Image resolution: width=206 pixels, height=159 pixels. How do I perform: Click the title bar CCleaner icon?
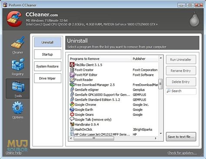(x=5, y=5)
